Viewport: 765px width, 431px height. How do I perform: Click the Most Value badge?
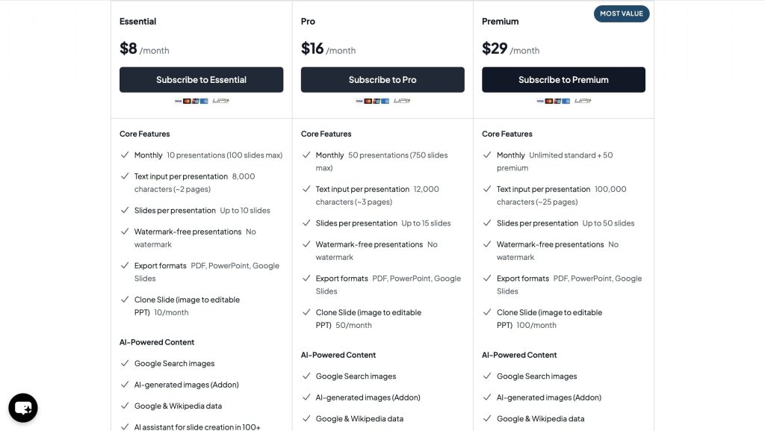[x=622, y=13]
